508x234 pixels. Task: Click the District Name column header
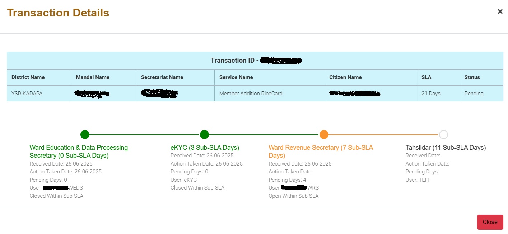28,77
